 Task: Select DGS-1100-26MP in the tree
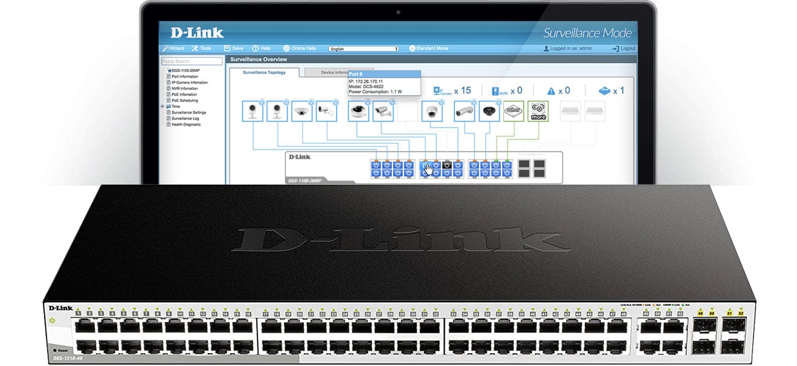click(183, 71)
